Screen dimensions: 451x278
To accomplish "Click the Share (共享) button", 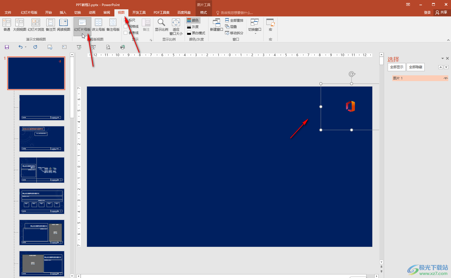I will point(441,12).
